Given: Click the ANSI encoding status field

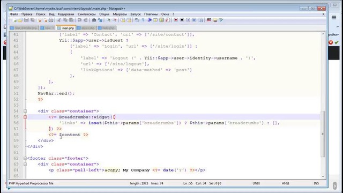Looking at the screenshot, I should (x=286, y=183).
